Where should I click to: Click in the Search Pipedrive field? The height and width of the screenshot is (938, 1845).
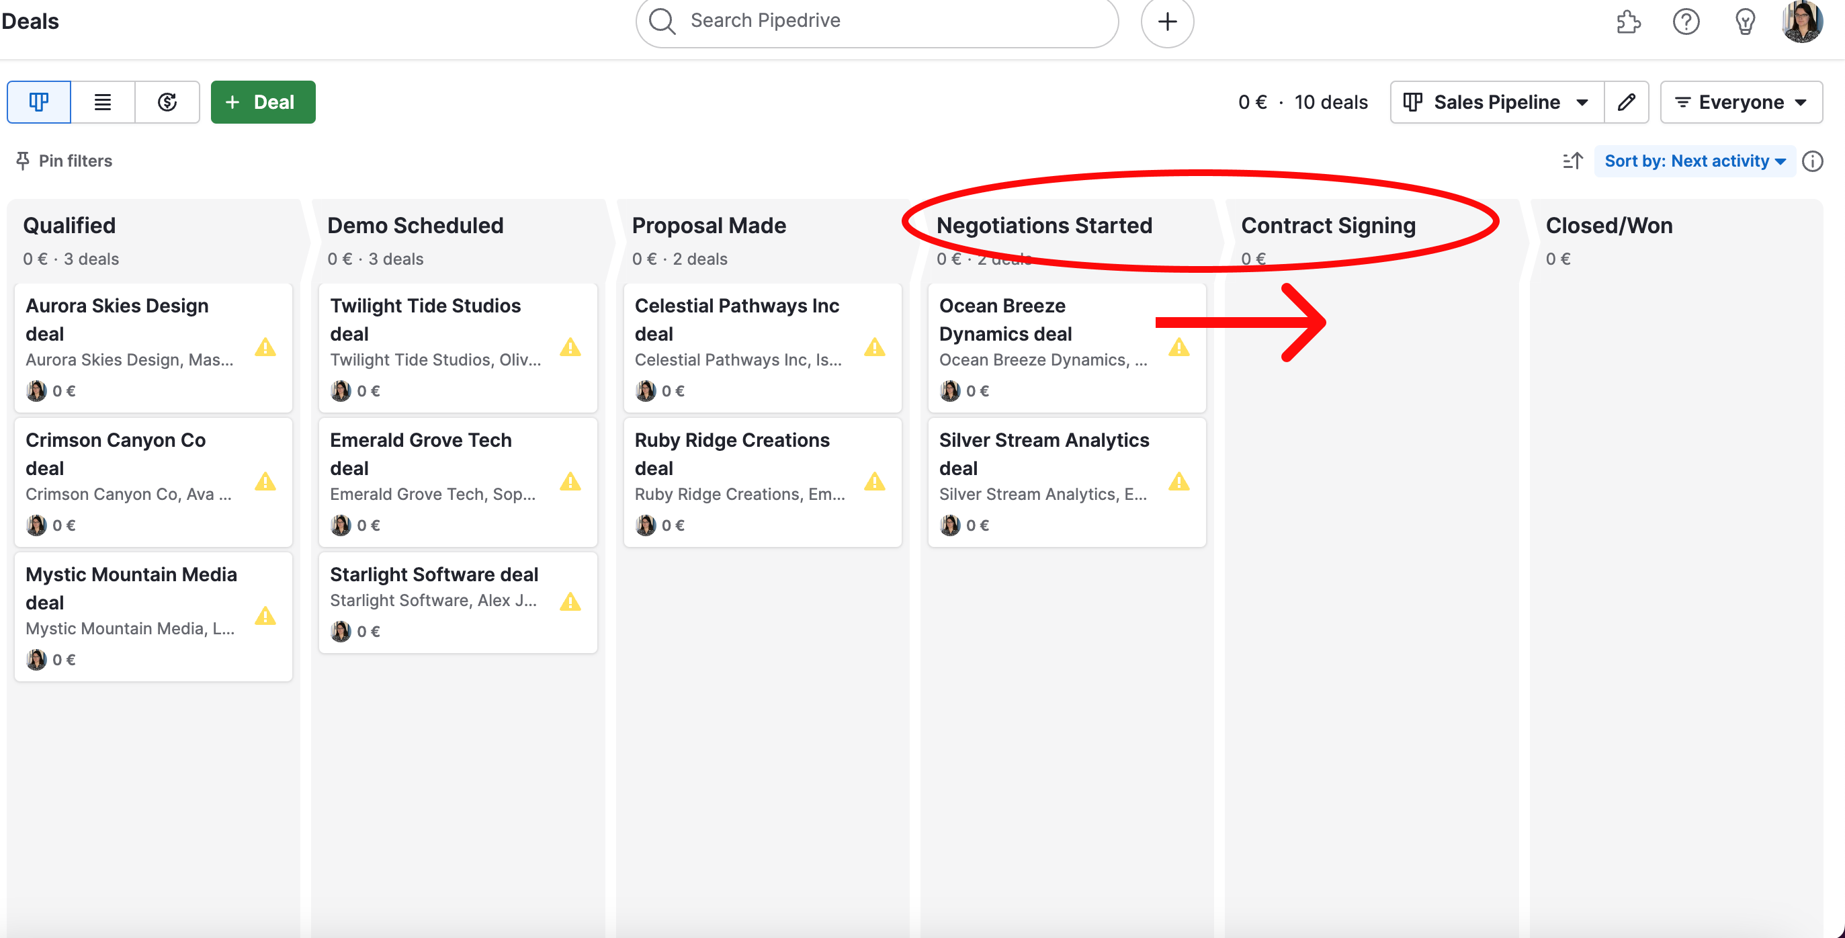click(877, 21)
